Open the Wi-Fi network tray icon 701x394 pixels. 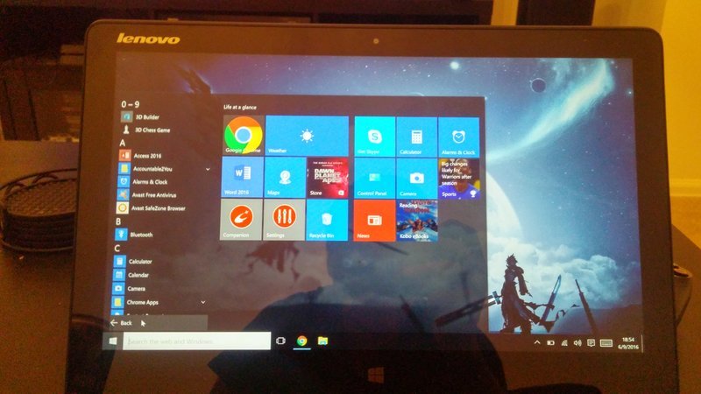(564, 343)
